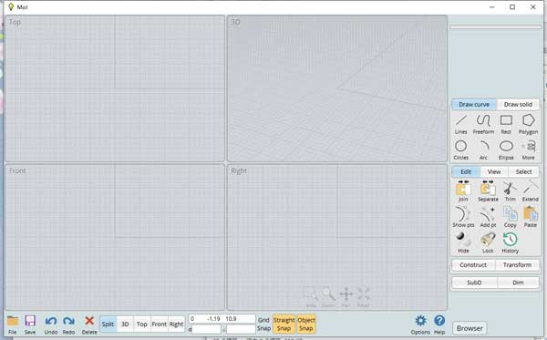This screenshot has height=340, width=547.
Task: Open the Select tab
Action: (523, 171)
